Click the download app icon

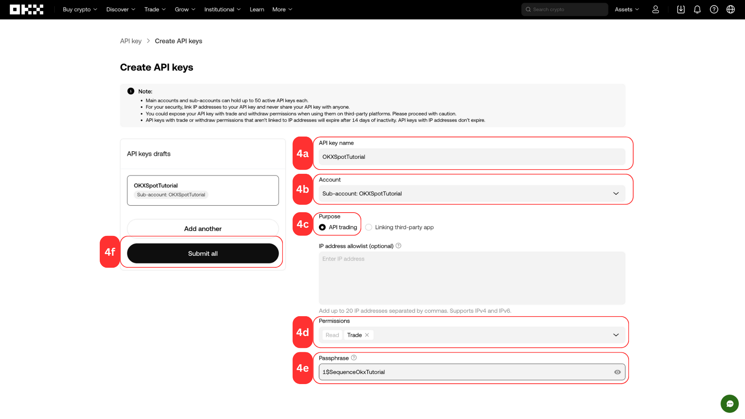coord(681,9)
